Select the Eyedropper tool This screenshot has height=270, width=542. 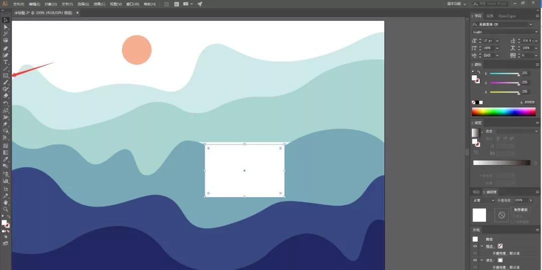click(6, 159)
